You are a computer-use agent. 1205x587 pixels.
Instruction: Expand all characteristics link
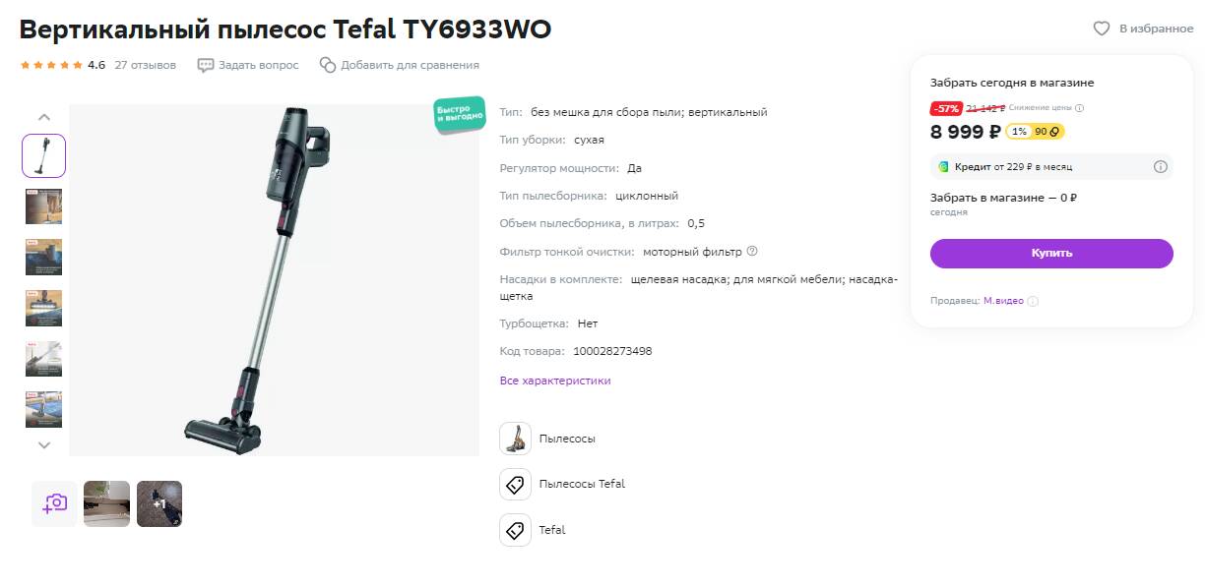coord(555,381)
